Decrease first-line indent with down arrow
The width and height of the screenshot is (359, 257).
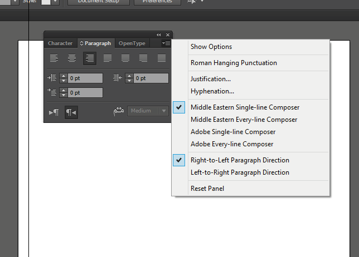click(x=64, y=95)
